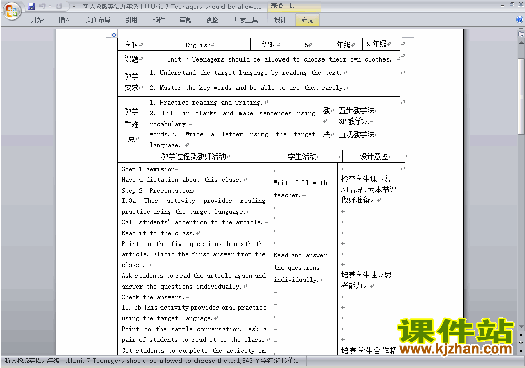Go to next page double-arrow button
The image size is (525, 368).
[x=521, y=351]
